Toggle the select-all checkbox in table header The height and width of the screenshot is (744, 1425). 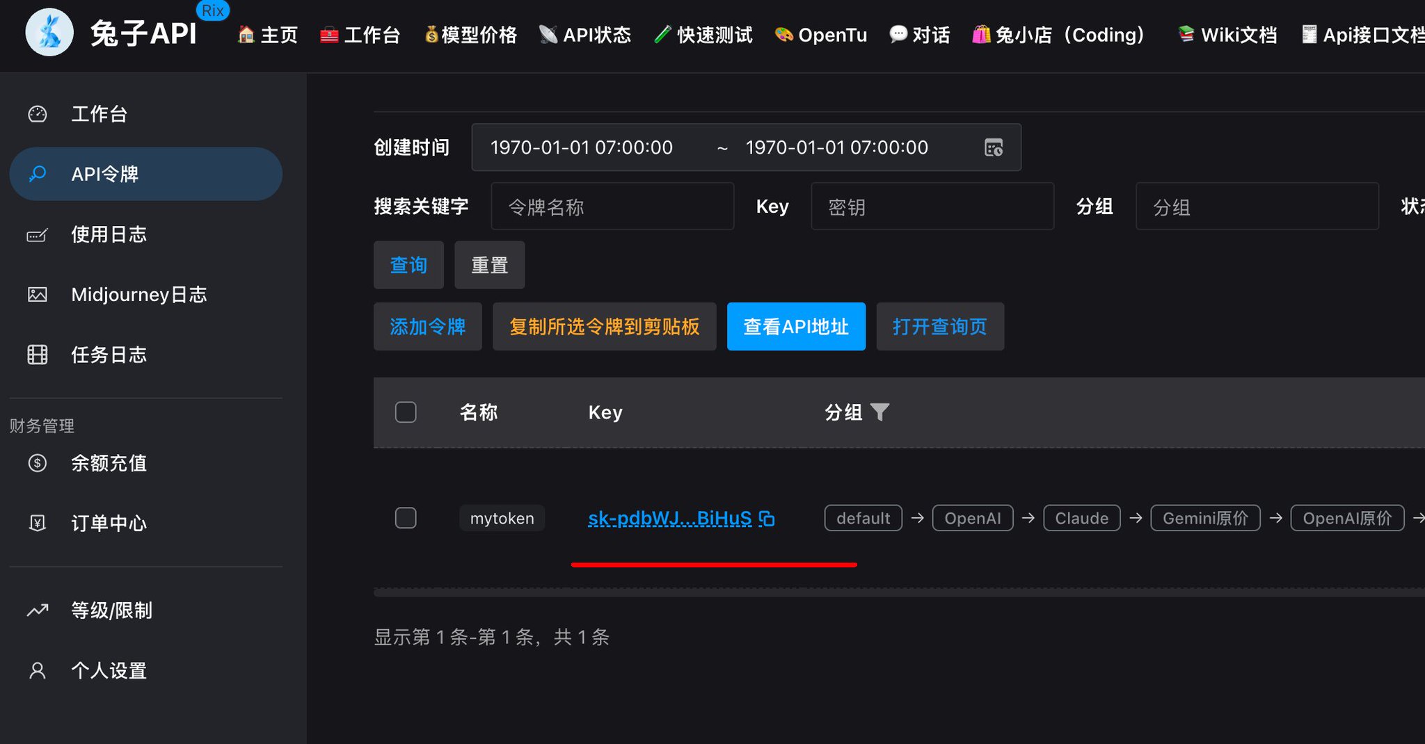(406, 412)
